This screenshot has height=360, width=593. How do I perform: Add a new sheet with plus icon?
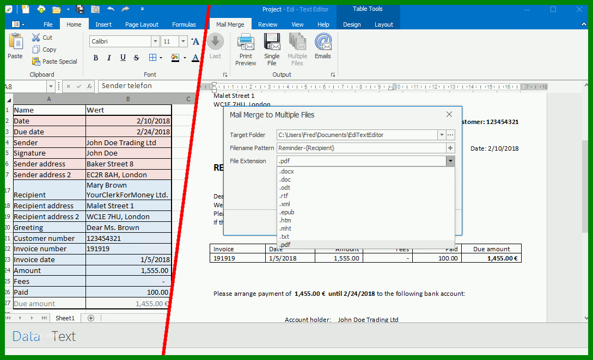pos(91,318)
